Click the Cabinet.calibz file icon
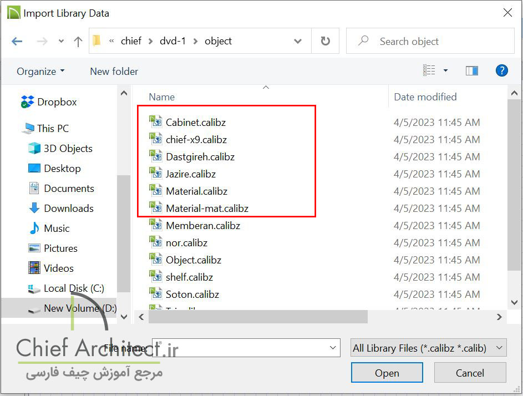This screenshot has width=523, height=396. pyautogui.click(x=155, y=122)
